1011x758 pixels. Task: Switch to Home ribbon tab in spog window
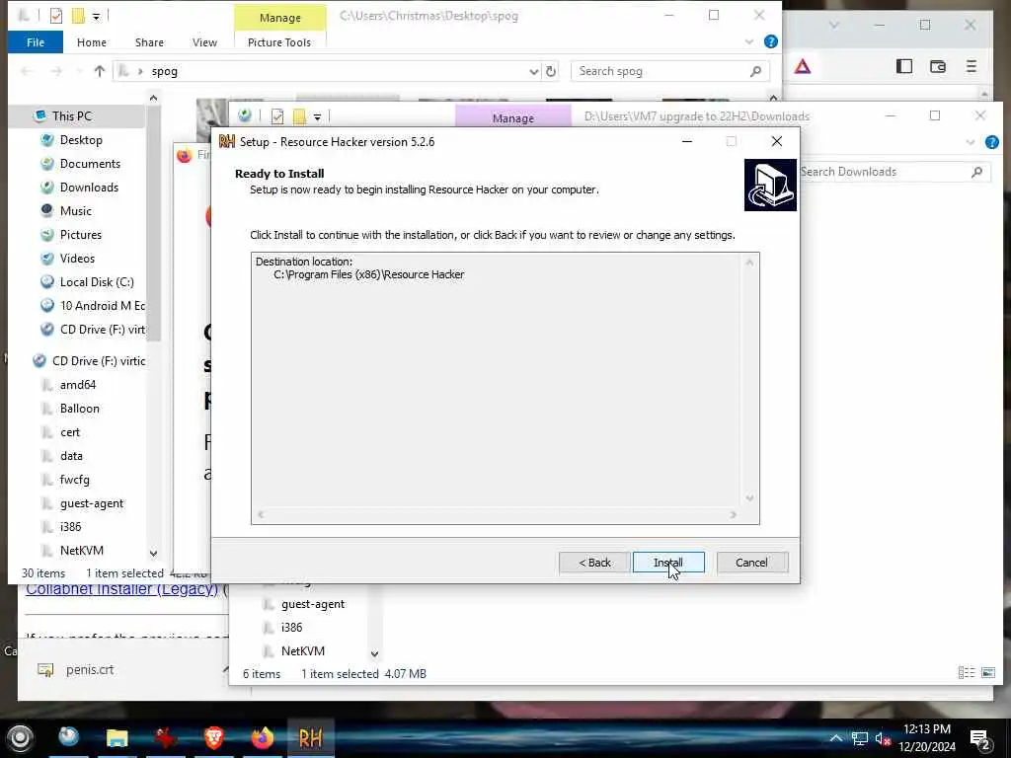pos(92,41)
